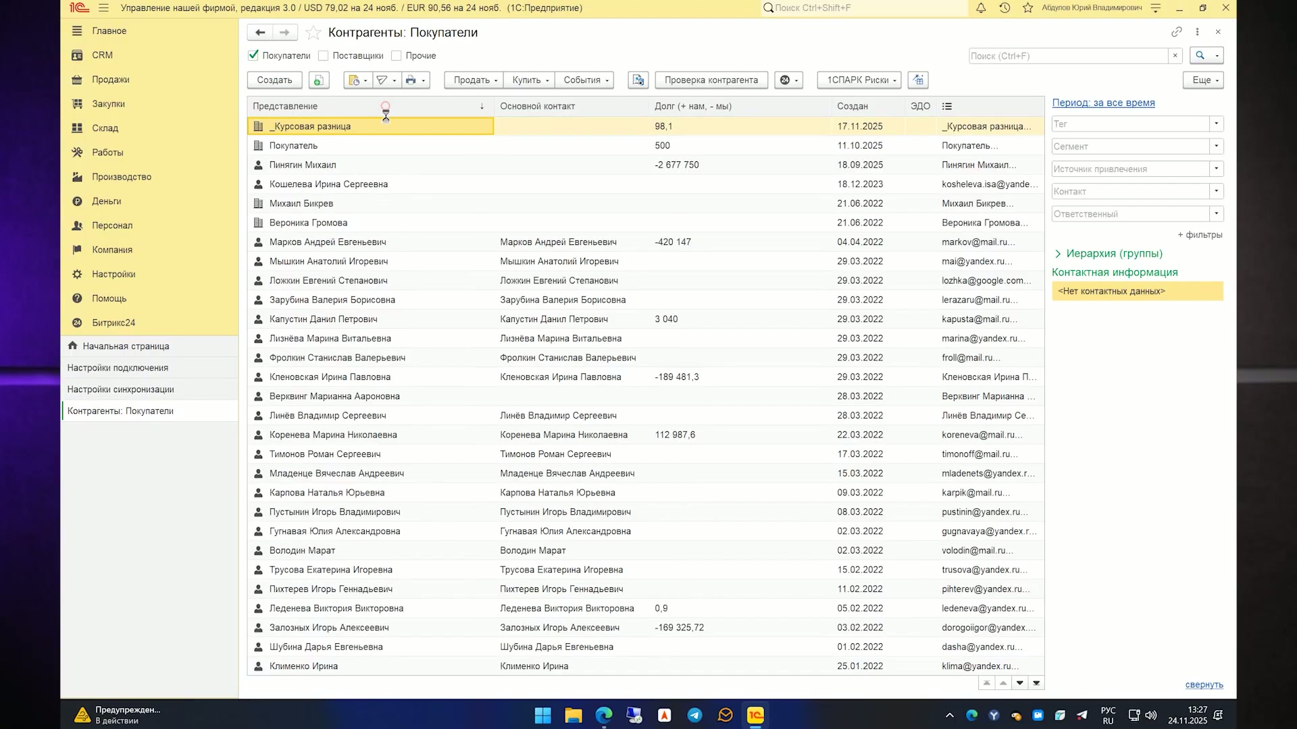
Task: Open the create-based-on dropdown icon
Action: [x=357, y=80]
